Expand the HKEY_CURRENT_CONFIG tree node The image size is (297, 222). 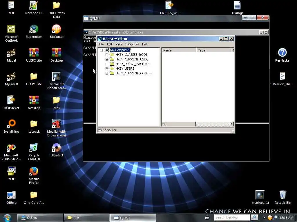[x=107, y=73]
